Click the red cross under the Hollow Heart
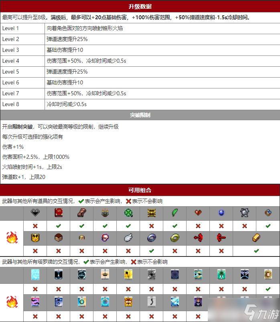This screenshot has width=280, height=322. coord(35,226)
